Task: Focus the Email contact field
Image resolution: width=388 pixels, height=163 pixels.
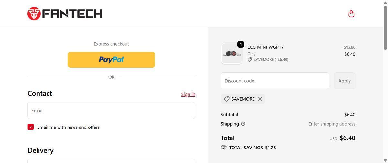Action: 111,111
